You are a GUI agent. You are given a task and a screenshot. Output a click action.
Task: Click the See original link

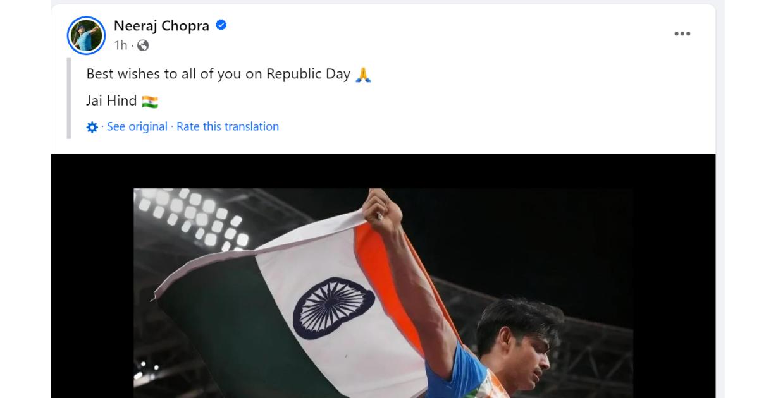tap(137, 126)
